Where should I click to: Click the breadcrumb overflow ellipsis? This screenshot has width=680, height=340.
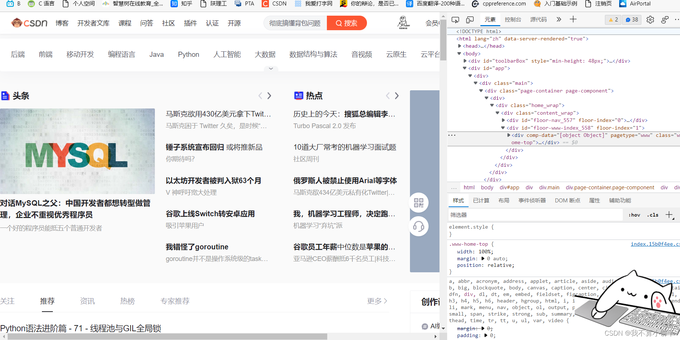(454, 188)
